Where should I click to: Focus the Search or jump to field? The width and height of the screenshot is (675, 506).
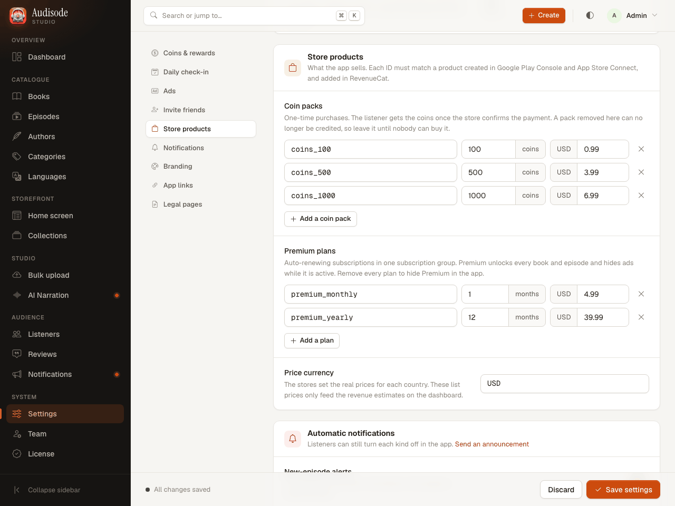(254, 16)
